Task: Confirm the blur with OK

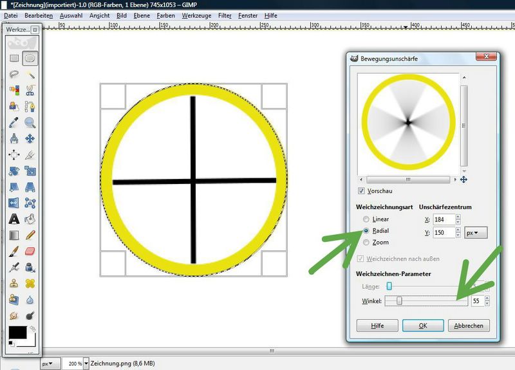Action: pyautogui.click(x=422, y=326)
